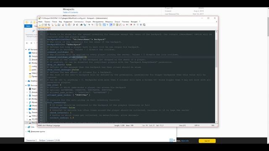269x151 pixels.
Task: Click the Stop Recording macro icon
Action: pos(134,25)
